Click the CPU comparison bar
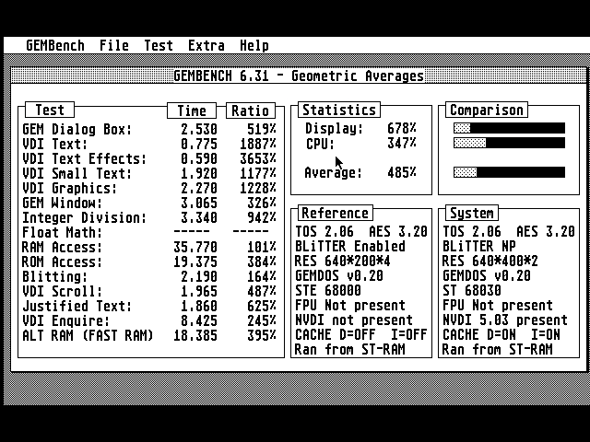Image resolution: width=590 pixels, height=442 pixels. pyautogui.click(x=509, y=143)
